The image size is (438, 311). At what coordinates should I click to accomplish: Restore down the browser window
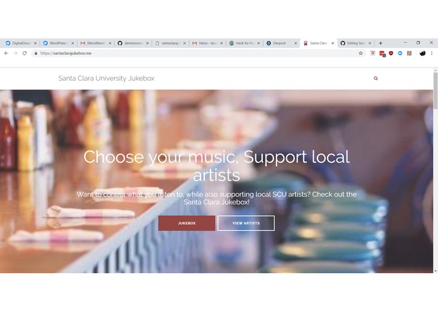pos(418,43)
